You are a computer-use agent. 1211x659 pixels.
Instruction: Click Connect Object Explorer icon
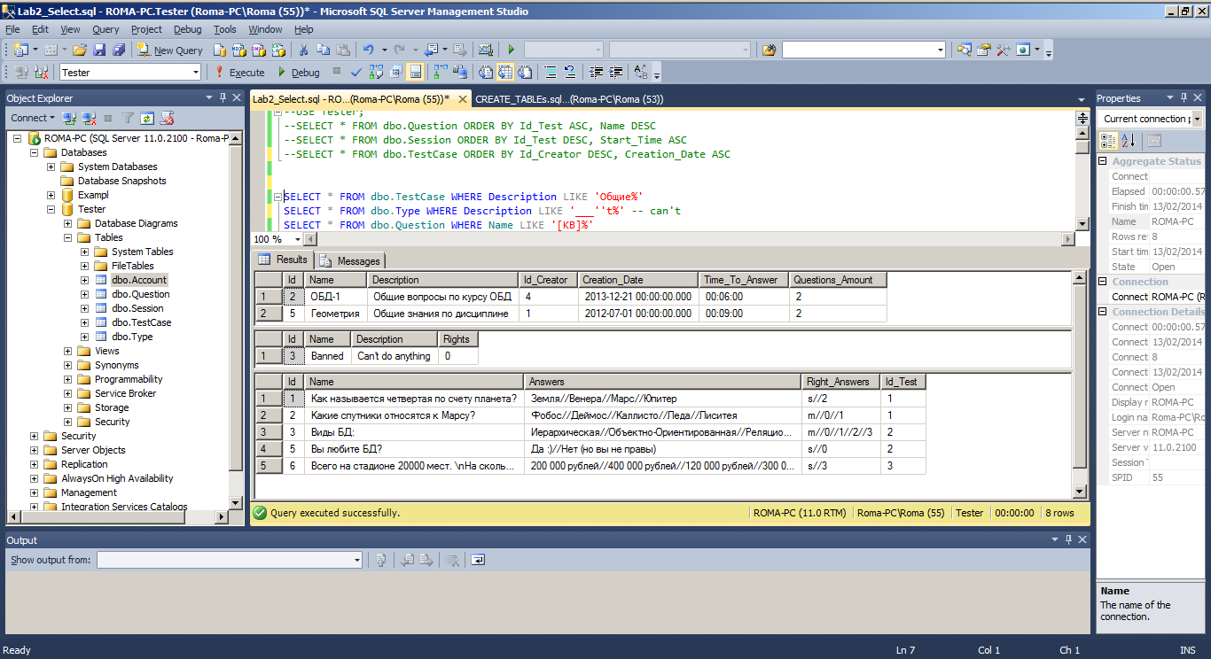point(69,118)
